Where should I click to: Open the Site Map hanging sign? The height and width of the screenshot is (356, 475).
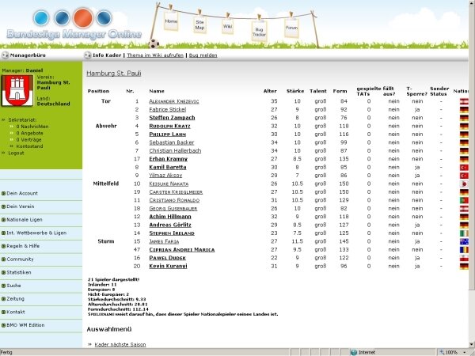point(199,25)
